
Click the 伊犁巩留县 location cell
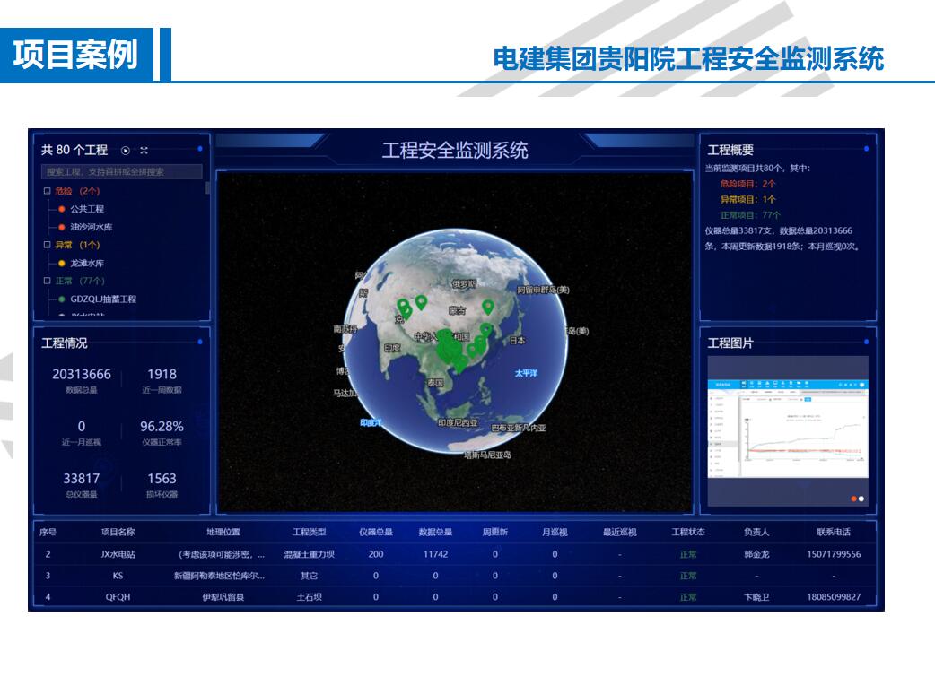[223, 597]
